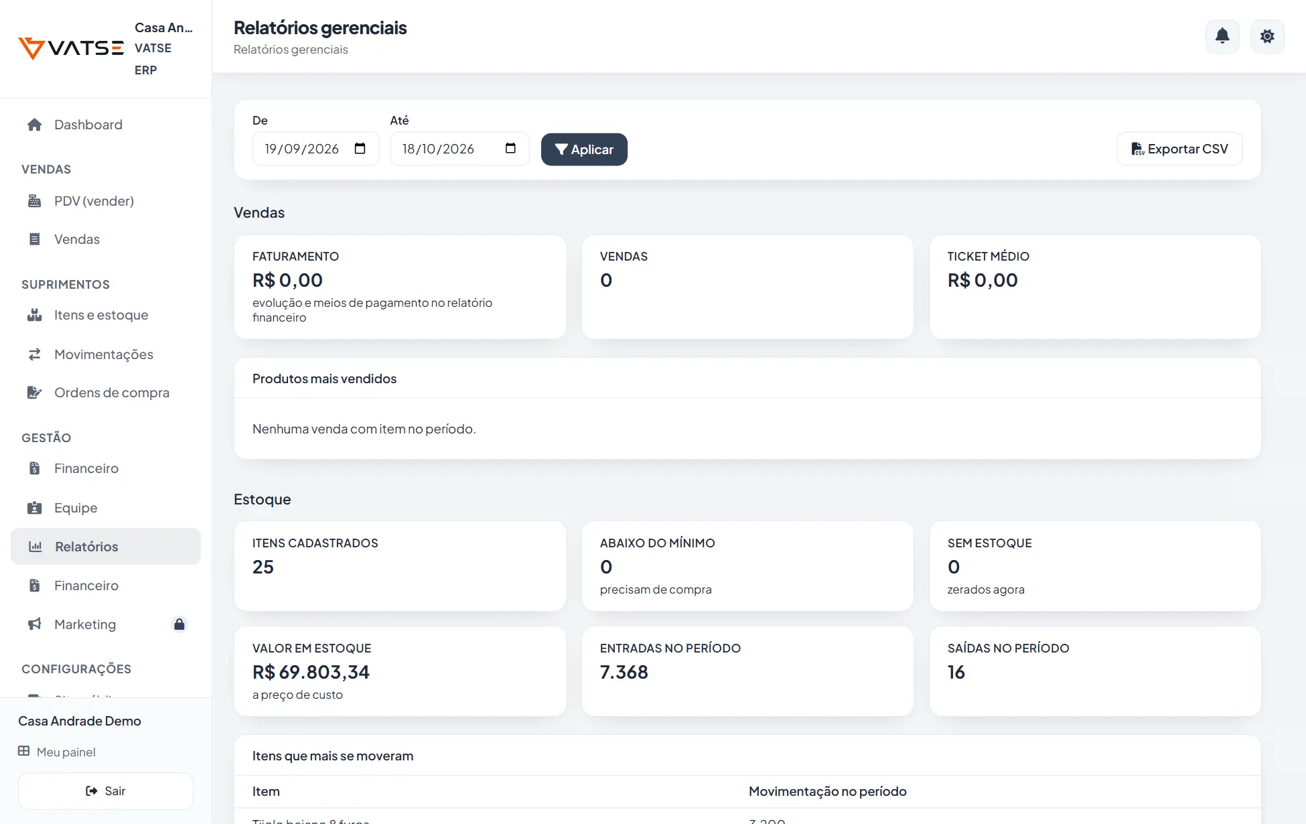Image resolution: width=1306 pixels, height=824 pixels.
Task: Click the PDV cash register icon
Action: pyautogui.click(x=35, y=201)
